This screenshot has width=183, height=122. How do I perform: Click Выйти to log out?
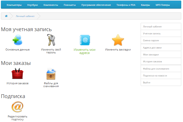click(146, 82)
